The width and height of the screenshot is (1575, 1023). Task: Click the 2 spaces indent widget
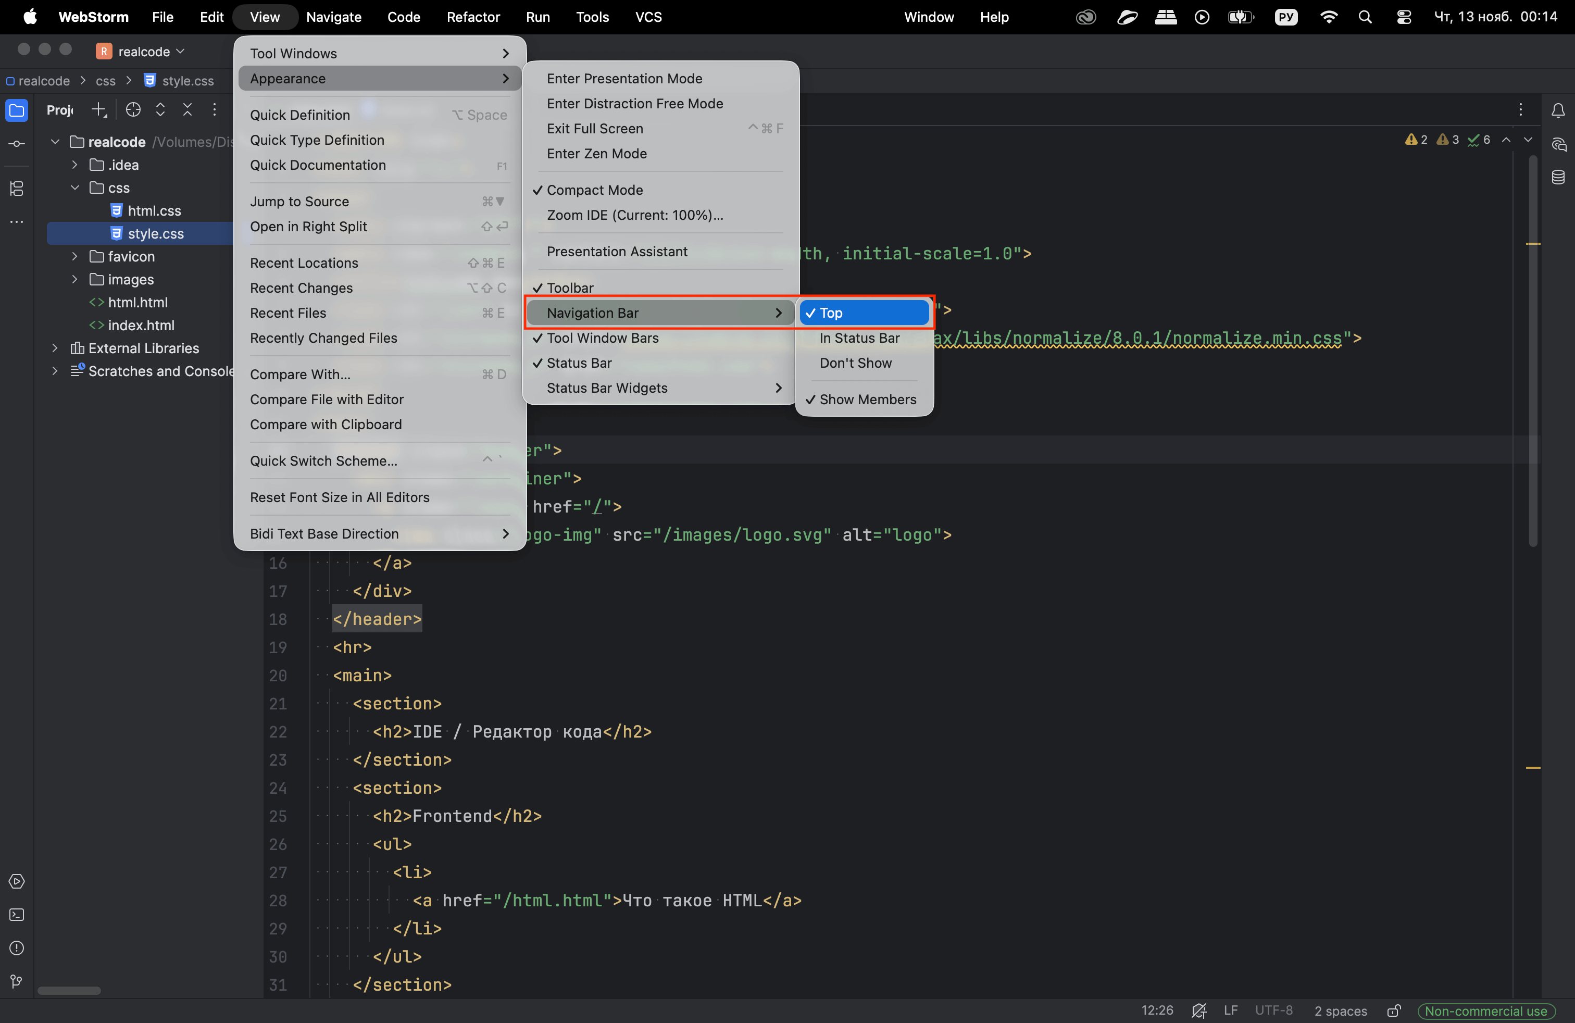(1340, 1010)
